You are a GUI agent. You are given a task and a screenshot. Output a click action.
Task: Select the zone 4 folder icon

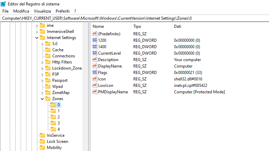point(53,129)
